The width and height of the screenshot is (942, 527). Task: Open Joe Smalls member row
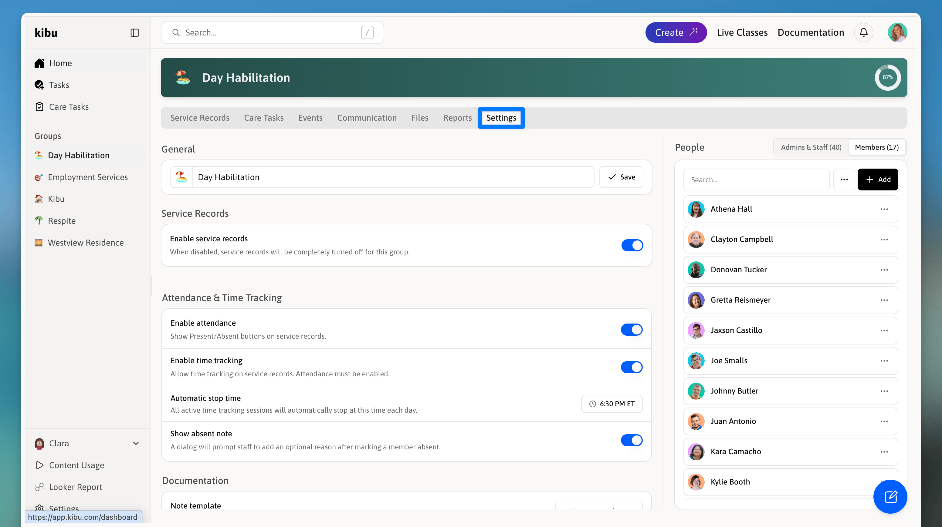[791, 361]
